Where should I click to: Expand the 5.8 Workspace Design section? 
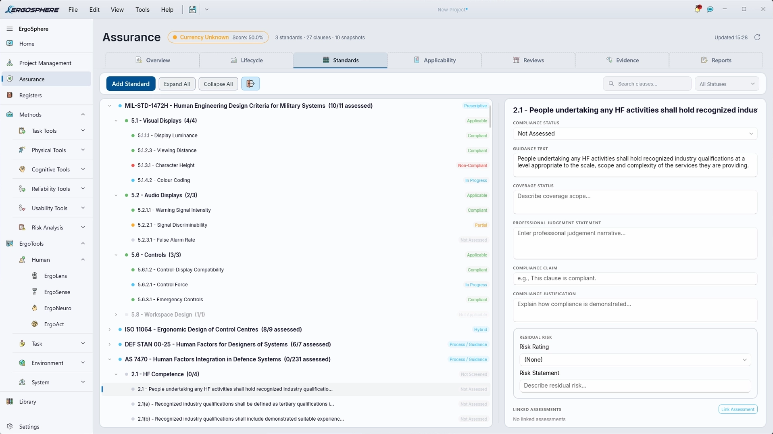(116, 315)
